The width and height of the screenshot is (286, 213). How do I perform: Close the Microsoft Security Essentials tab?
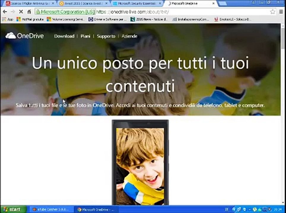pyautogui.click(x=160, y=4)
